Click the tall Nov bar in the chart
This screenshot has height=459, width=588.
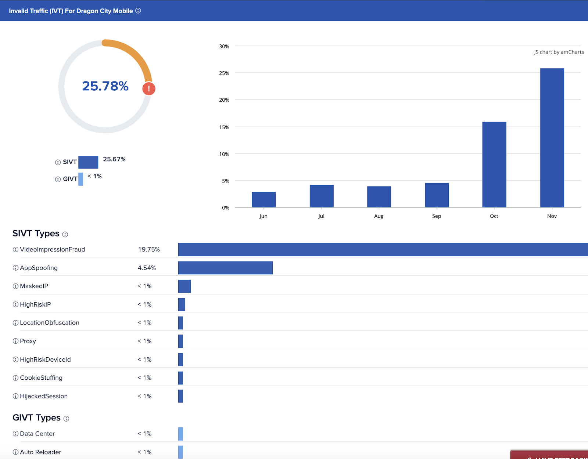(552, 138)
